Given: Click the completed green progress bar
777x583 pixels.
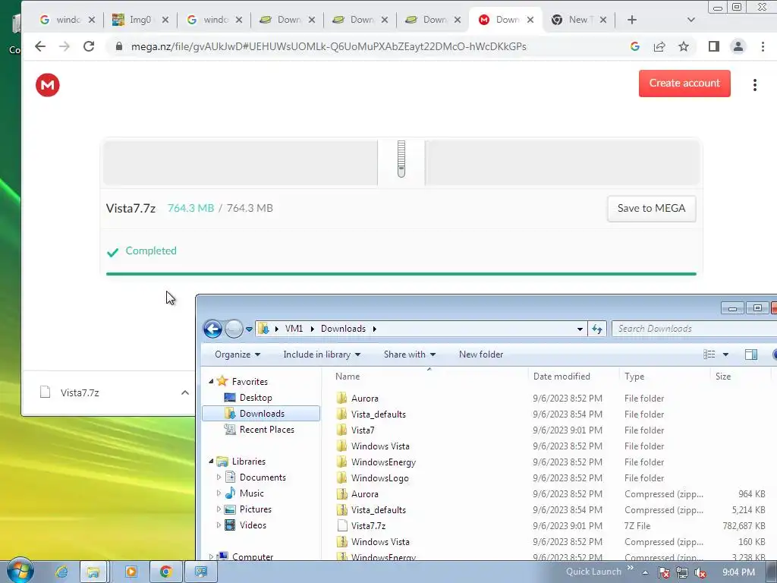Looking at the screenshot, I should coord(401,273).
